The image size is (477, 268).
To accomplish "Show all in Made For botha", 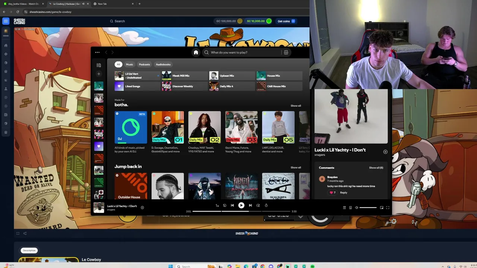I will pos(296,106).
